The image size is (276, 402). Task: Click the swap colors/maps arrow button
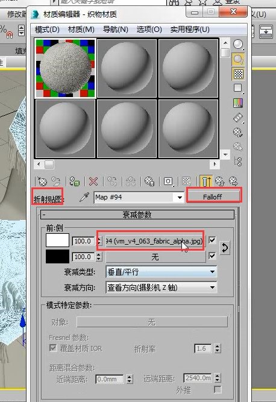[x=225, y=248]
